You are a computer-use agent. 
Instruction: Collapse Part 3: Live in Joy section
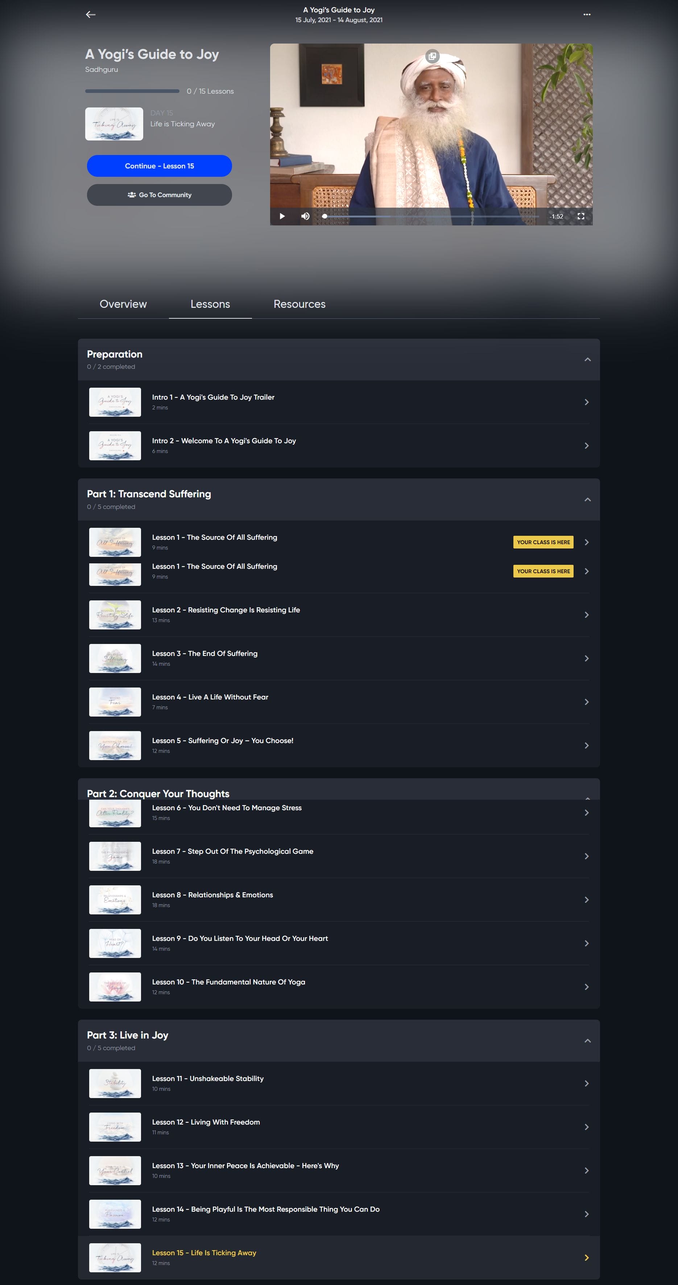coord(587,1041)
